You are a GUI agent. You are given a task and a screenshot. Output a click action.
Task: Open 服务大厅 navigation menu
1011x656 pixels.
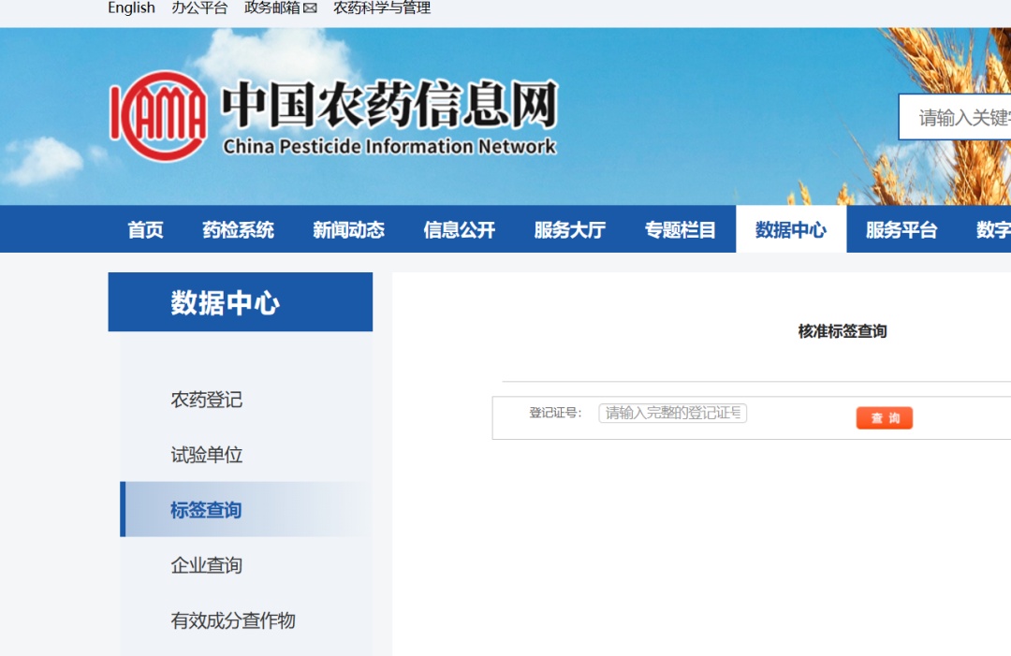[x=569, y=230]
